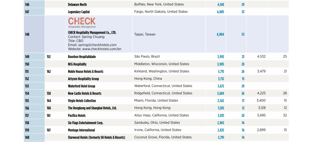The height and width of the screenshot is (142, 311).
Task: Select the Taipei, Taiwan location cell
Action: coord(145,34)
